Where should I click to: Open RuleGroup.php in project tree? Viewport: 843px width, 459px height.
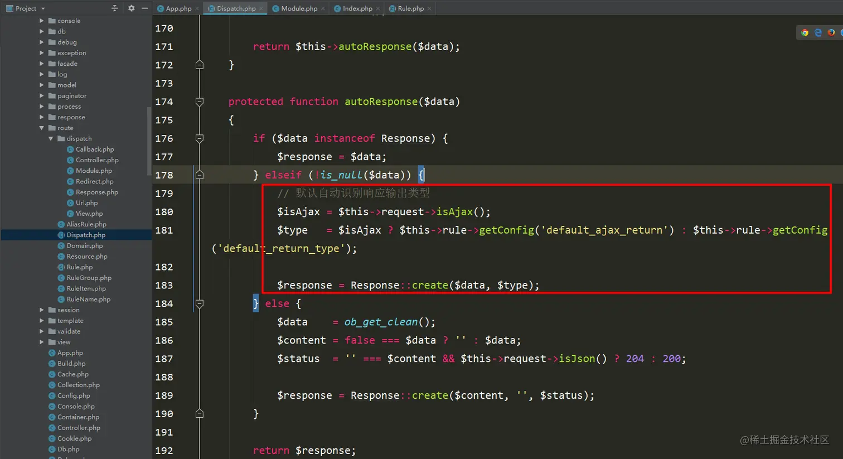pos(84,278)
